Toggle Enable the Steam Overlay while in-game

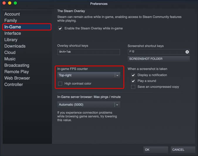[60, 28]
